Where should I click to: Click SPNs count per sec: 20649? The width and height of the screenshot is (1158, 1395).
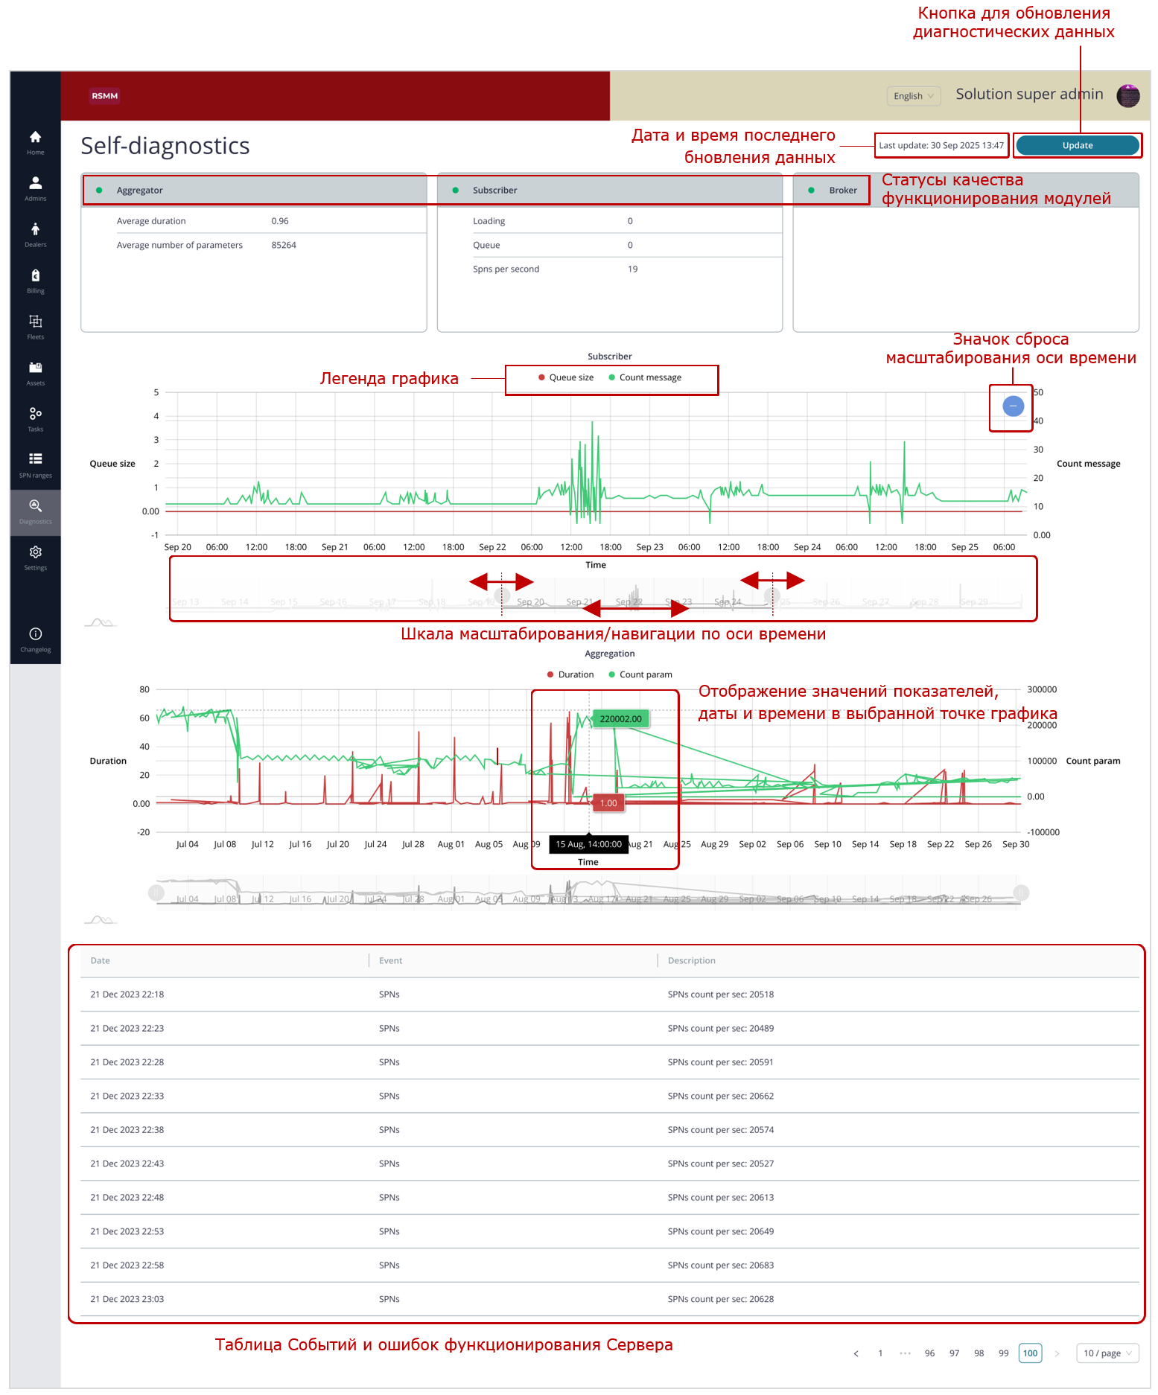pyautogui.click(x=720, y=1231)
